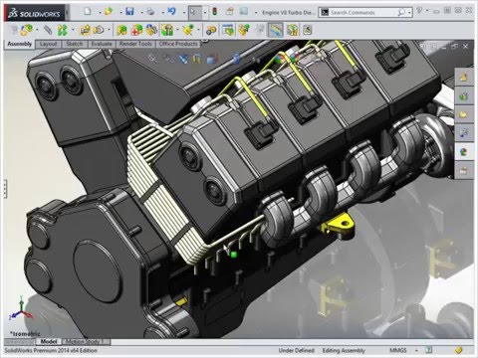Screen dimensions: 478x358
Task: Switch to the Assembly tab
Action: tap(20, 44)
